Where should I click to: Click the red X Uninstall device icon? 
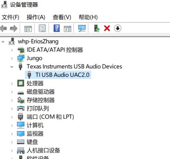tap(107, 28)
